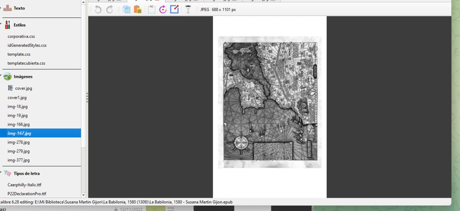
Task: Open P22DeclarationPro.ttf font file
Action: click(27, 194)
